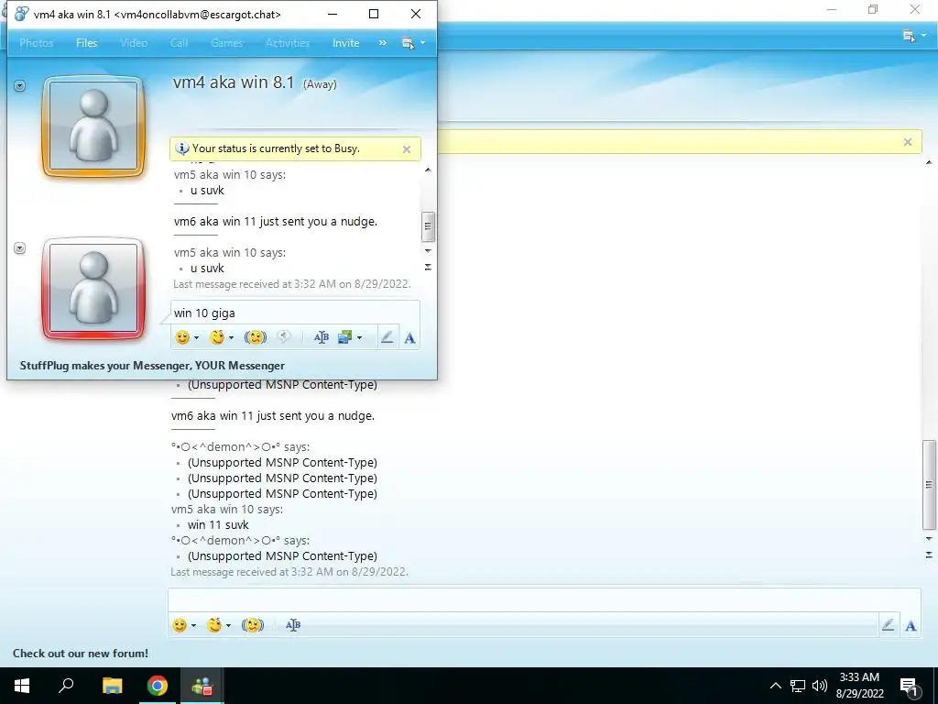Send a nudge in vm4 chat window
Image resolution: width=938 pixels, height=704 pixels.
(256, 337)
